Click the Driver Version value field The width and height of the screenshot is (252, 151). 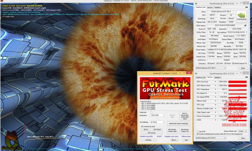227,50
